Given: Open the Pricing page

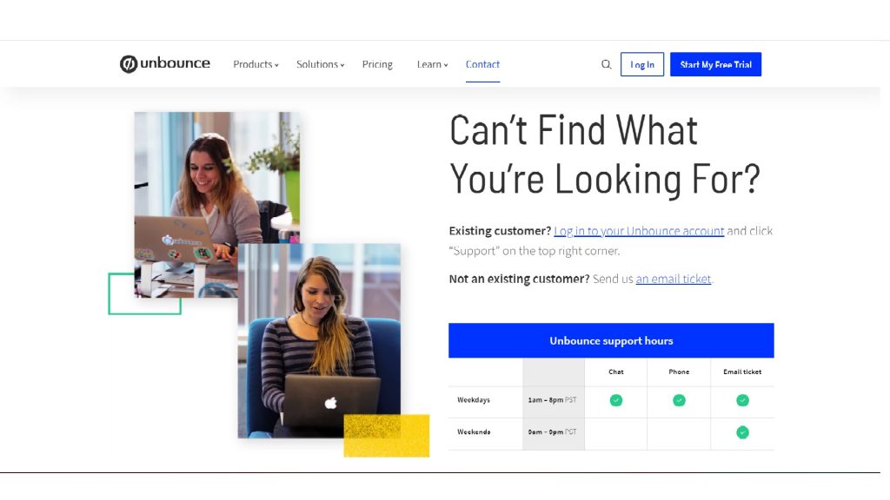Looking at the screenshot, I should (377, 64).
